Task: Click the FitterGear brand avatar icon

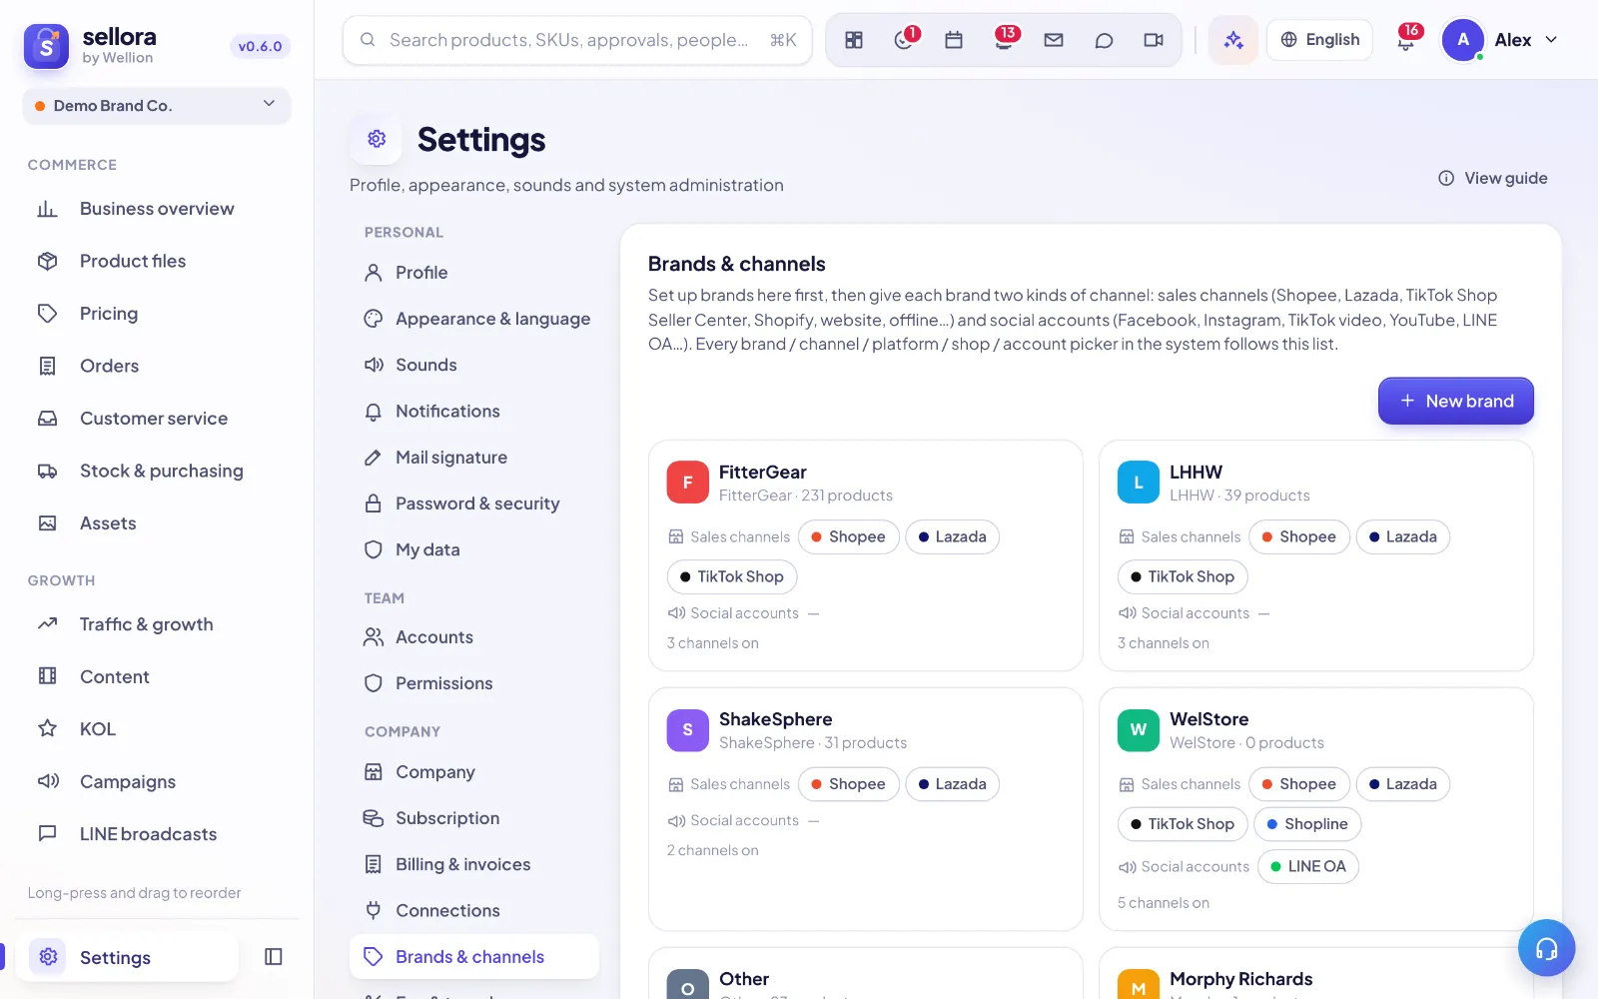Action: click(688, 483)
